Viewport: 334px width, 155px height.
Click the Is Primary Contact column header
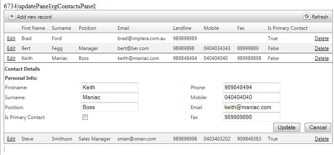(x=287, y=28)
